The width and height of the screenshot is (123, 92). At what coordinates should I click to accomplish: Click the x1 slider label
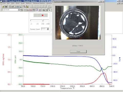(x=31, y=24)
